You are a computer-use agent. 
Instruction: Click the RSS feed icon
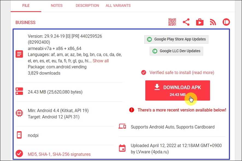point(213,22)
